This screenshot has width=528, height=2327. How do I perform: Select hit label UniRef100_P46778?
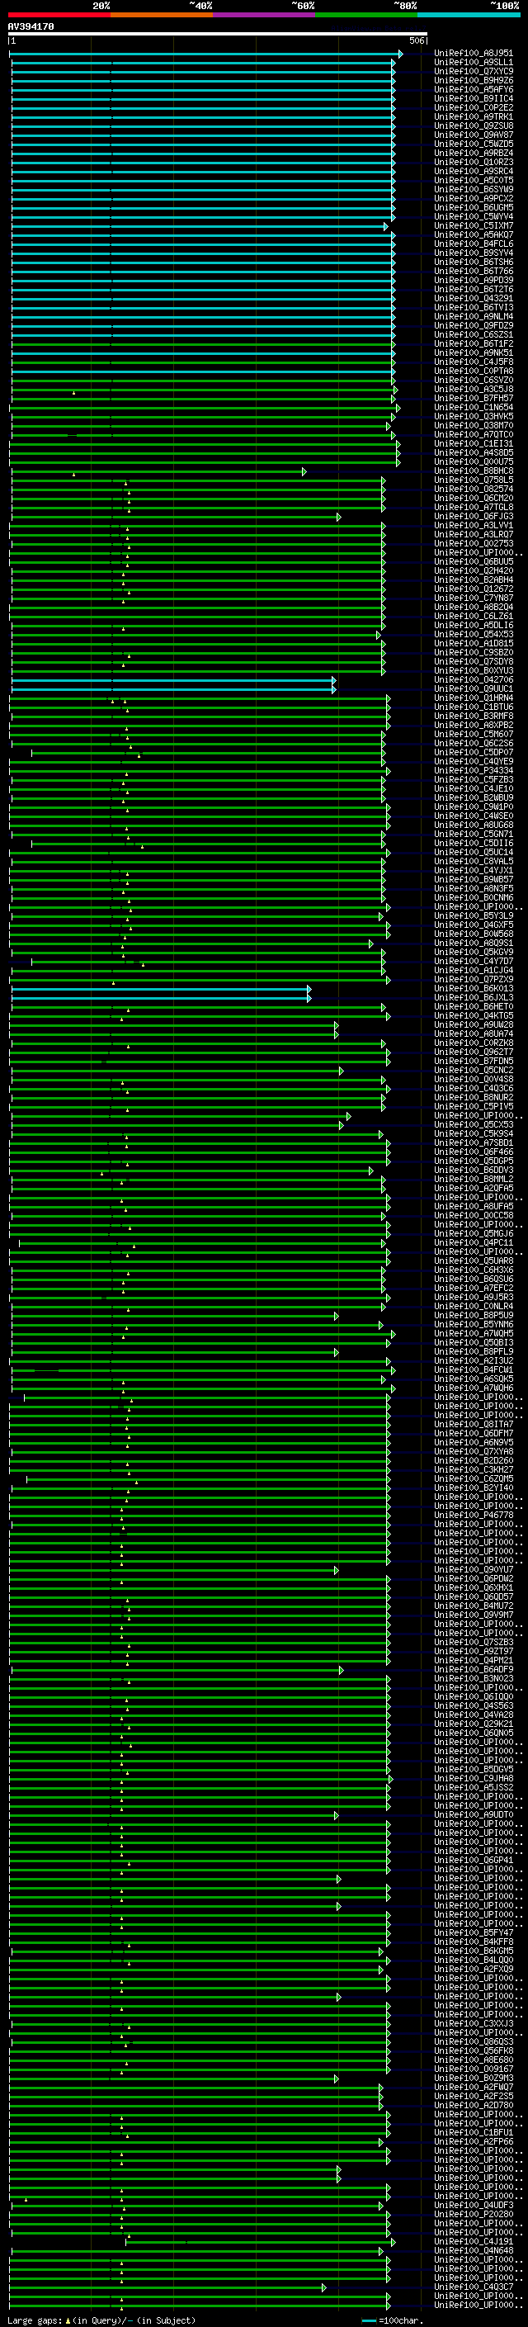point(474,1516)
